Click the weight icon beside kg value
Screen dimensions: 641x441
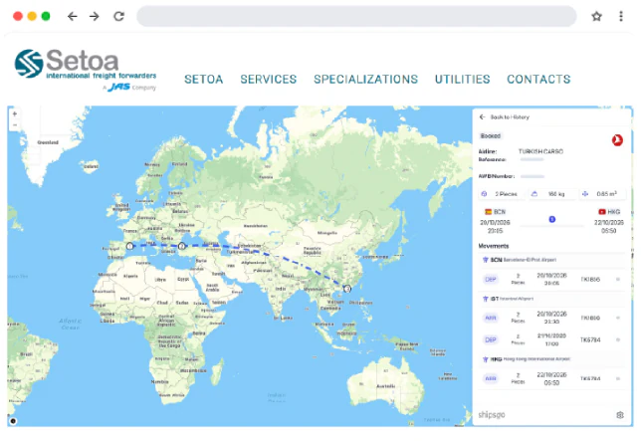point(534,194)
